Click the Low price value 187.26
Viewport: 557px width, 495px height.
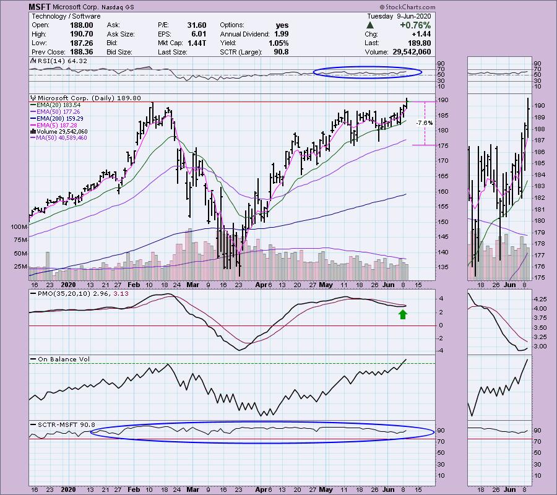[x=81, y=43]
